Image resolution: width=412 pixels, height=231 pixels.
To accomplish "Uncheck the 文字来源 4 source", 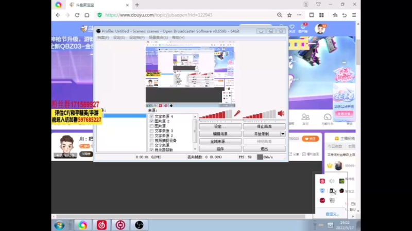I will click(151, 117).
